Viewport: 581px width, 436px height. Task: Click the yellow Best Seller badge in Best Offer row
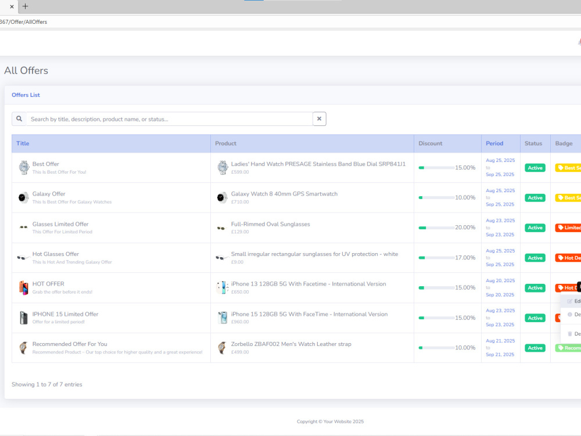[568, 168]
